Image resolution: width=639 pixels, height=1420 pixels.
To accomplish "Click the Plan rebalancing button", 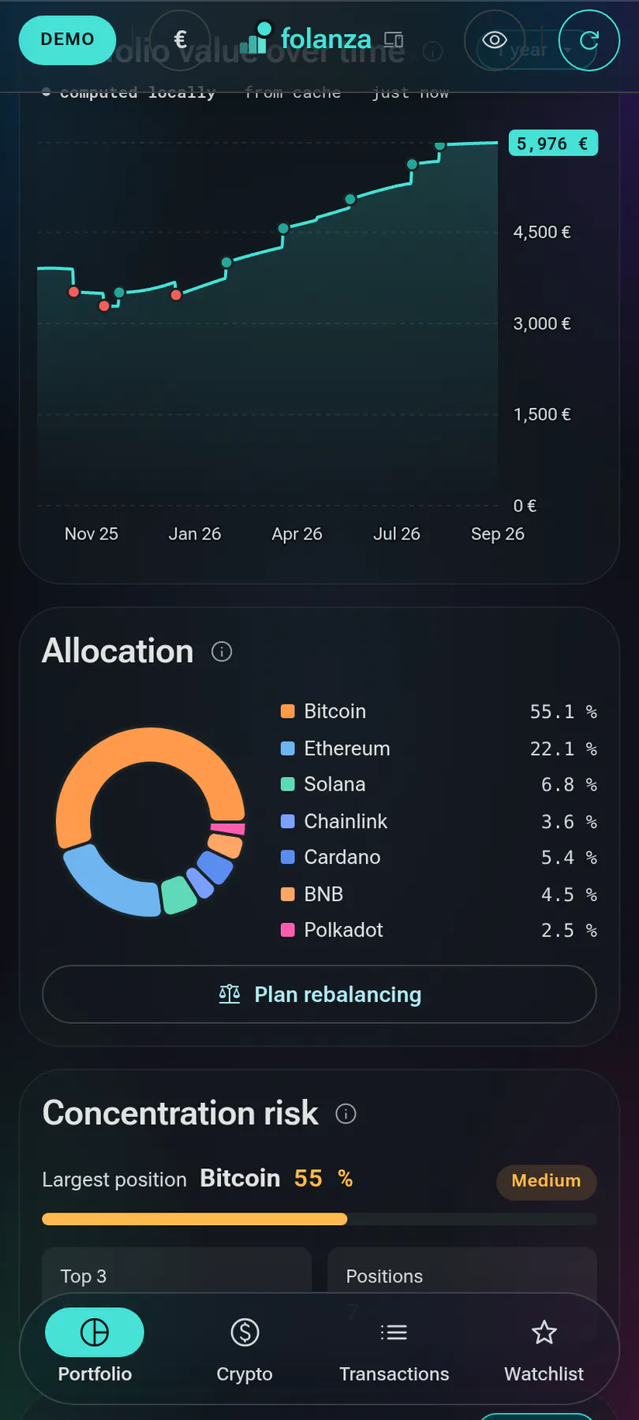I will point(319,995).
